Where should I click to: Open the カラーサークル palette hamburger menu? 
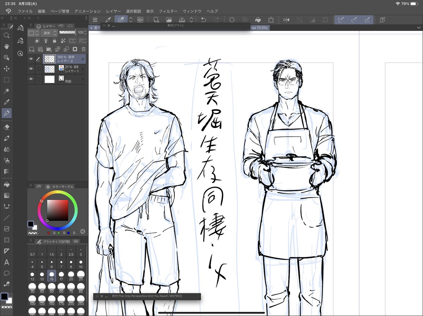[x=31, y=186]
